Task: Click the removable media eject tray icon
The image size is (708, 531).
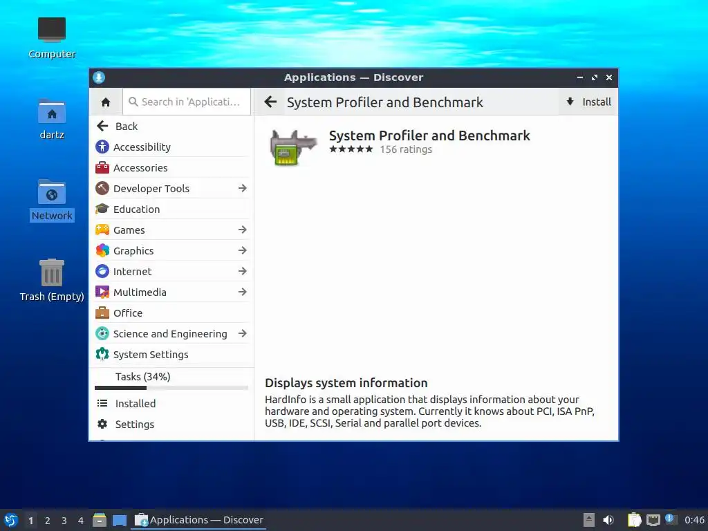Action: coord(589,520)
